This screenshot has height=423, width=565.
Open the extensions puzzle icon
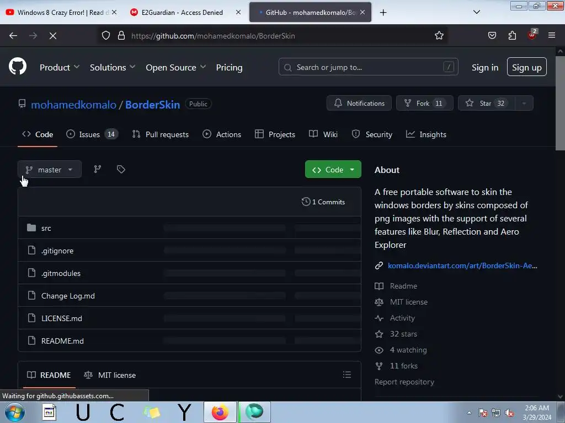[512, 36]
